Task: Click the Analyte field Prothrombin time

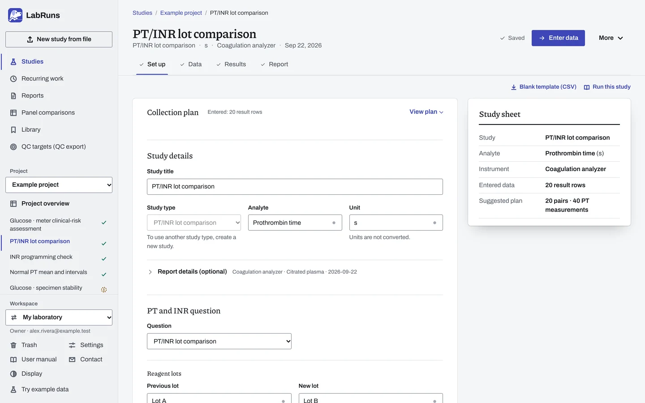Action: tap(295, 223)
